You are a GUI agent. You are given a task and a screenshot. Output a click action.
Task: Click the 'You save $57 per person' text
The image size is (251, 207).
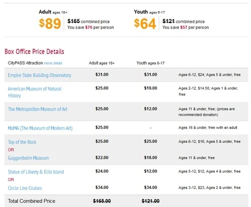tap(186, 27)
